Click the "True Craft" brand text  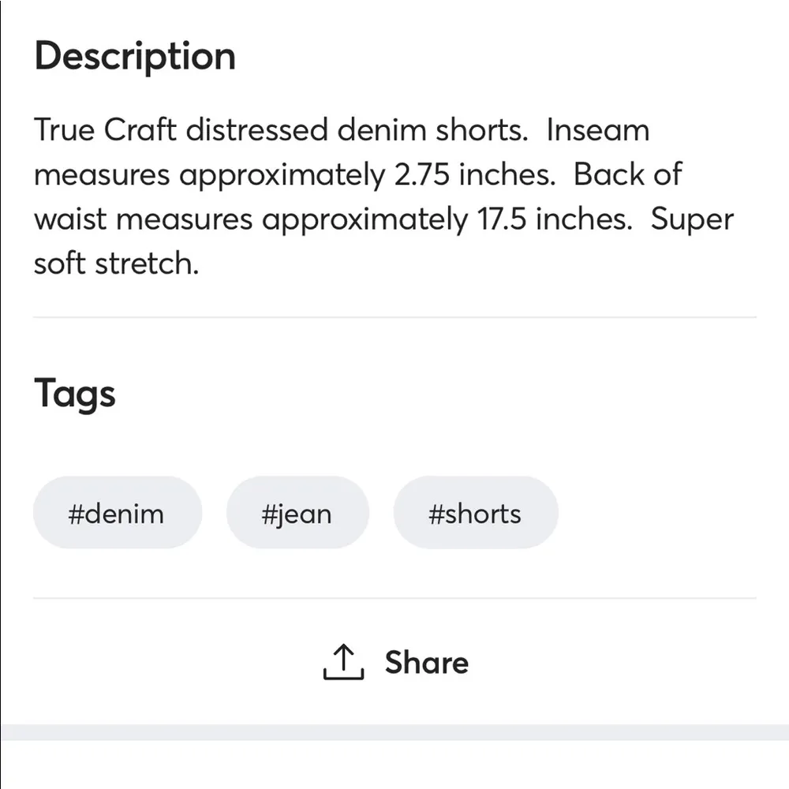(105, 129)
